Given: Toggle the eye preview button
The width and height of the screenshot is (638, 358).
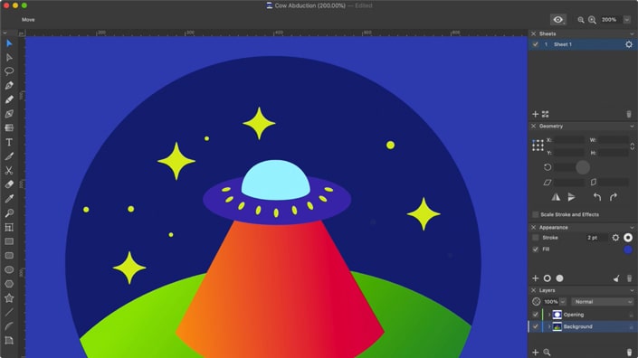Looking at the screenshot, I should [558, 20].
